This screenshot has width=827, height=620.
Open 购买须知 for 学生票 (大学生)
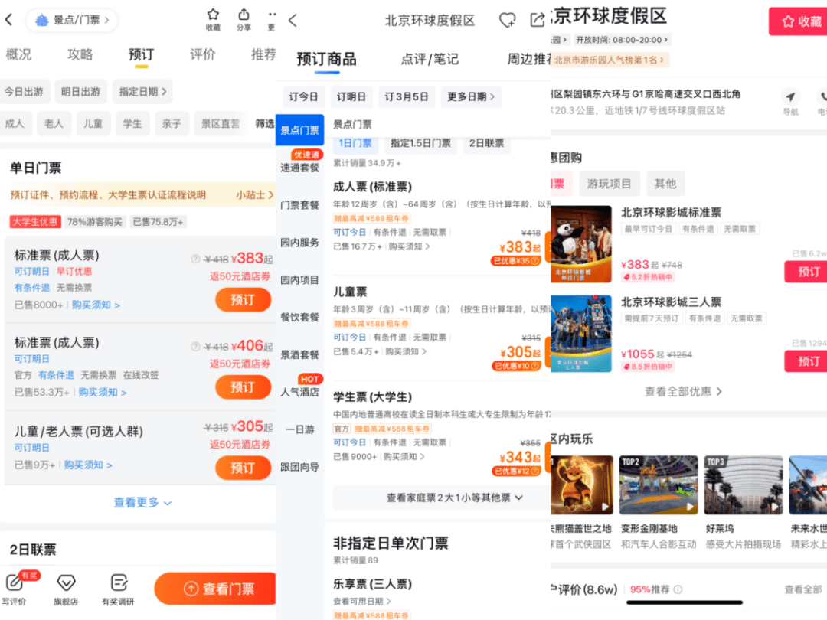pyautogui.click(x=404, y=456)
